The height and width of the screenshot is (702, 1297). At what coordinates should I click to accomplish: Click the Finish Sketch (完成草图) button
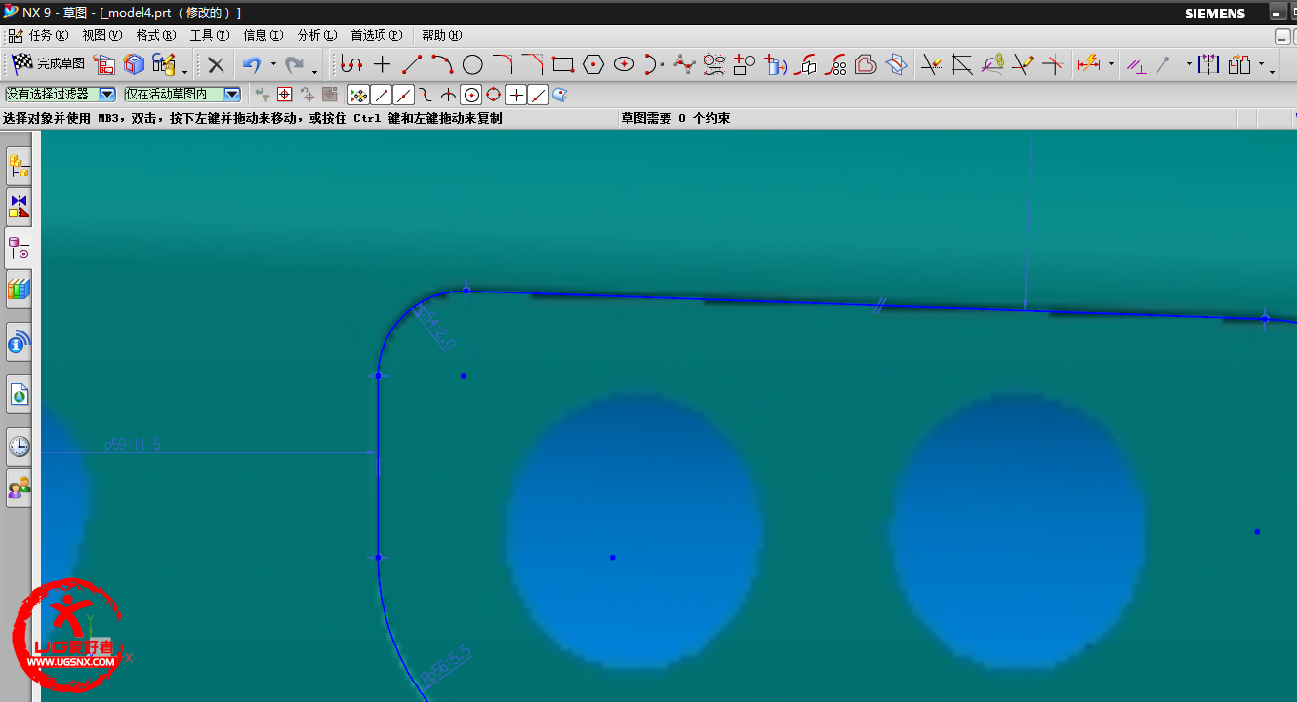tap(49, 64)
